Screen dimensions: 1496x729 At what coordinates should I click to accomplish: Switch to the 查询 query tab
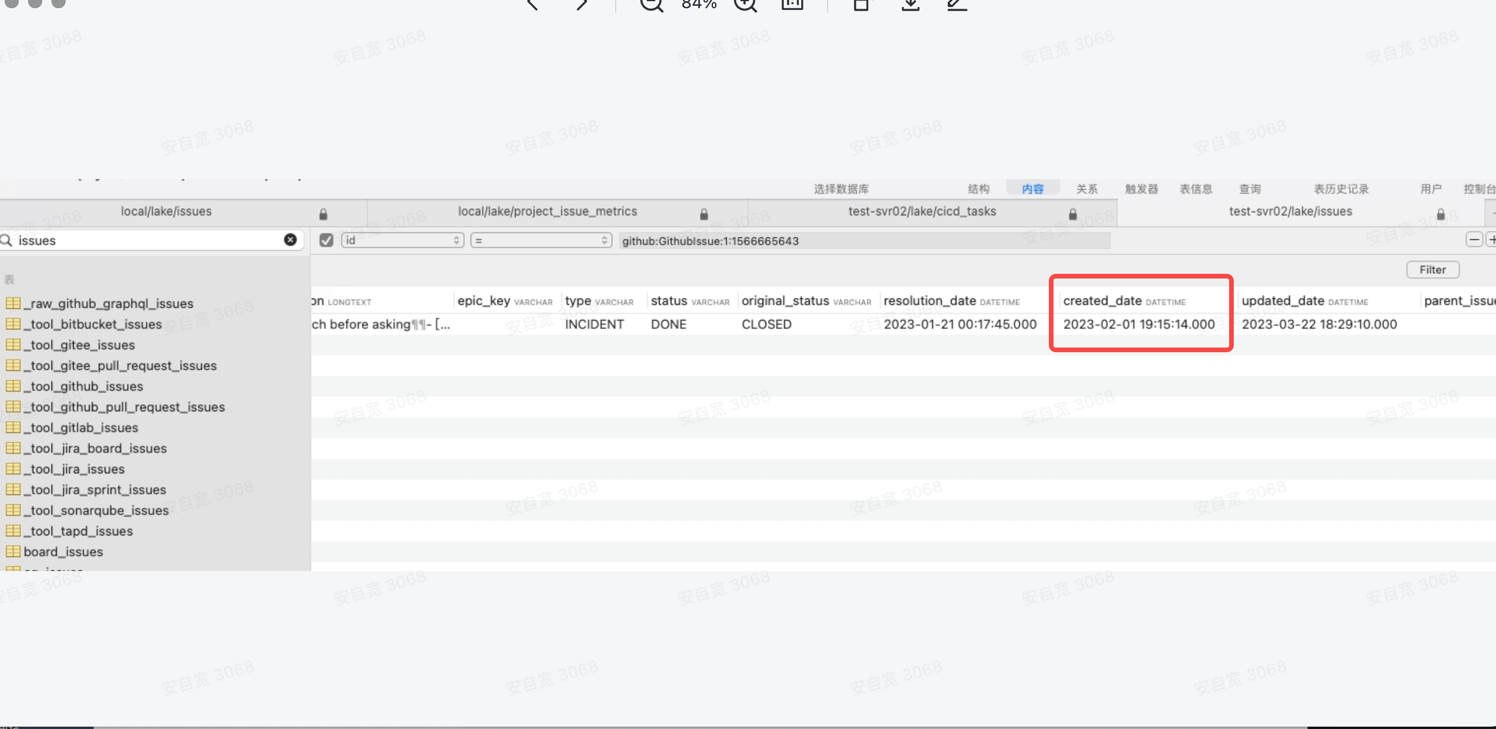(1250, 189)
